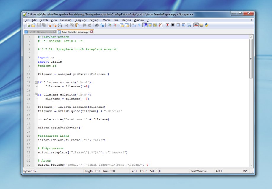Start macro recording with red dot icon

point(167,25)
